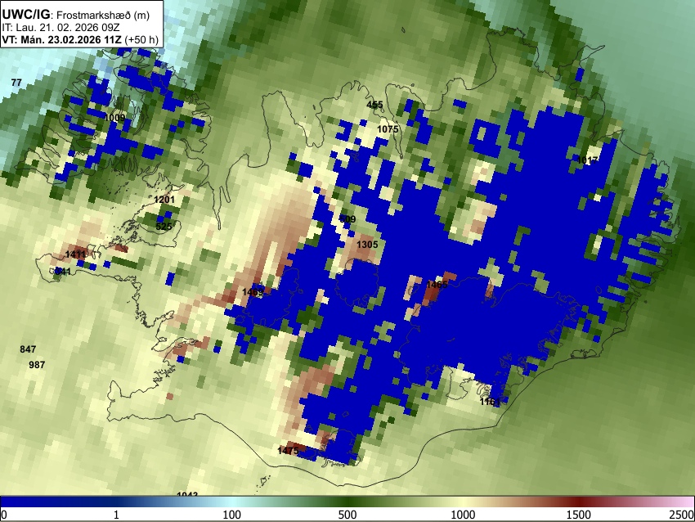Click the map value 1161
Screen dimensions: 695x522
pos(490,402)
